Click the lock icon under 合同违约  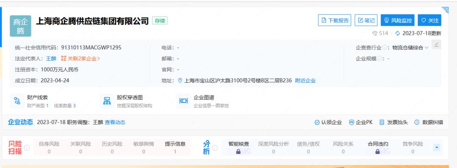(378, 152)
